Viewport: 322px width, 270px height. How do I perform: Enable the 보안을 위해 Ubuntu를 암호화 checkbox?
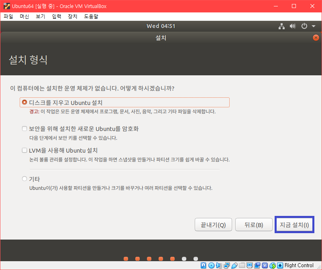[x=24, y=129]
